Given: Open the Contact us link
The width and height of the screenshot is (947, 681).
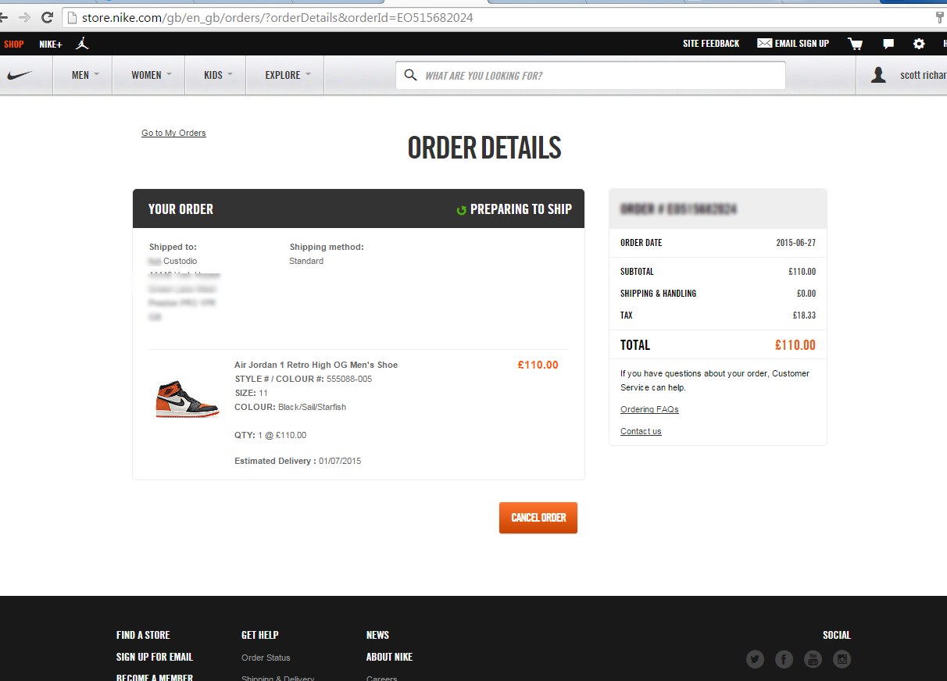Looking at the screenshot, I should tap(641, 431).
